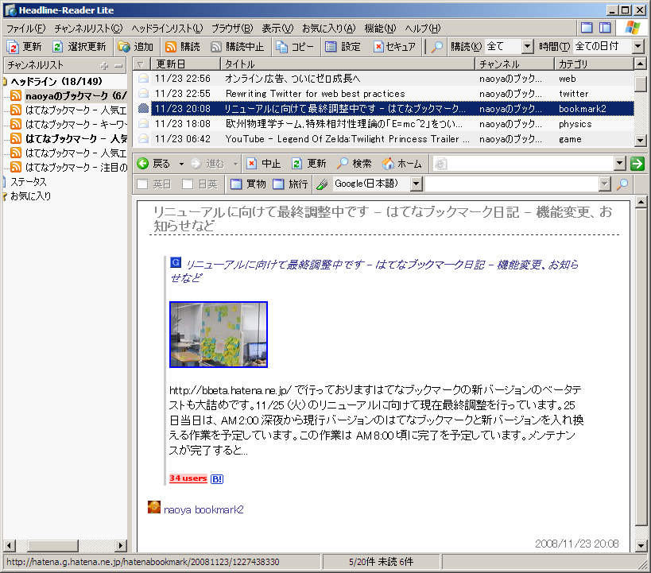The width and height of the screenshot is (651, 573).
Task: Click the sort triangle column header
Action: pos(141,64)
